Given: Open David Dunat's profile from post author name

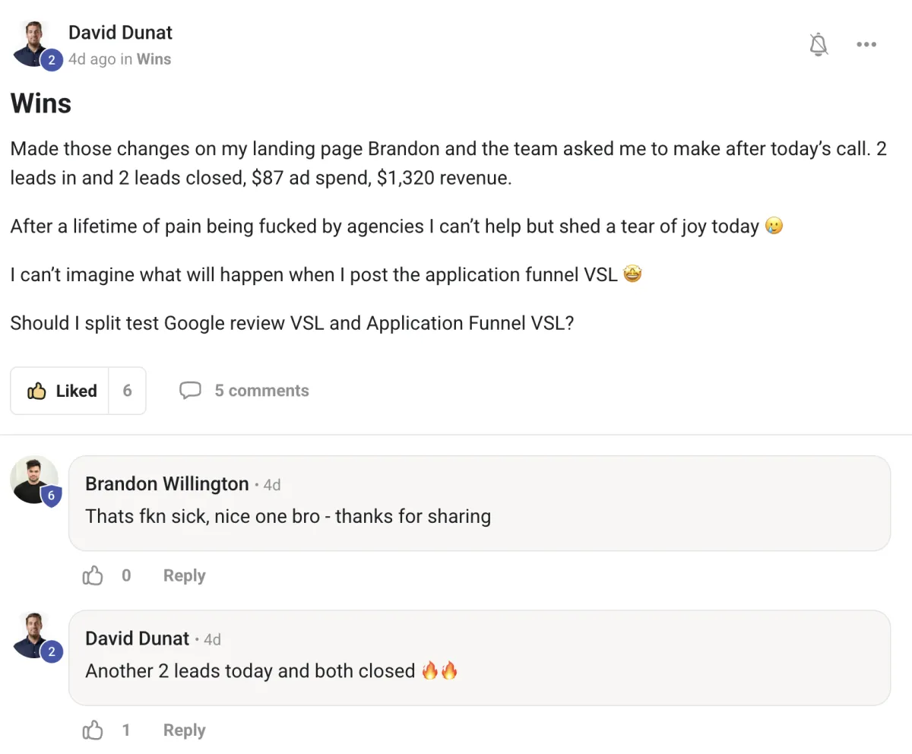Looking at the screenshot, I should click(120, 33).
